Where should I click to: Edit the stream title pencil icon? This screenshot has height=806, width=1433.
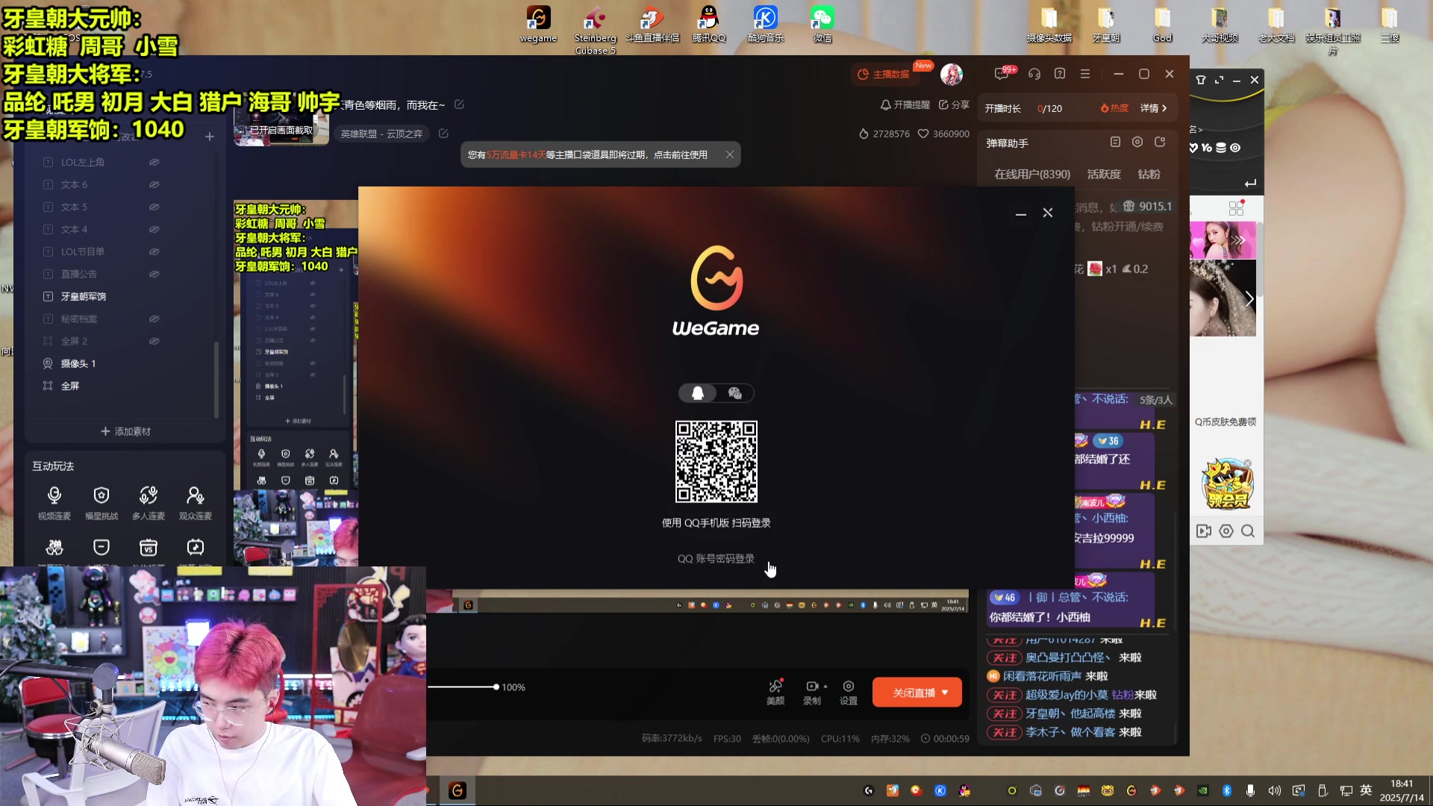pyautogui.click(x=459, y=104)
